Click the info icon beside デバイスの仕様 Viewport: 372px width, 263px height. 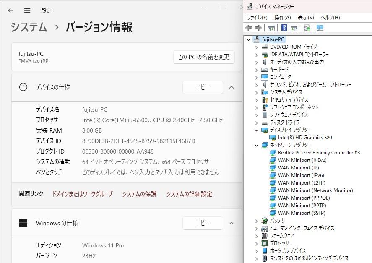click(23, 87)
